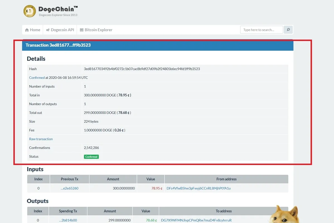Open the Dogecoin API menu item
Image resolution: width=334 pixels, height=223 pixels.
click(60, 30)
